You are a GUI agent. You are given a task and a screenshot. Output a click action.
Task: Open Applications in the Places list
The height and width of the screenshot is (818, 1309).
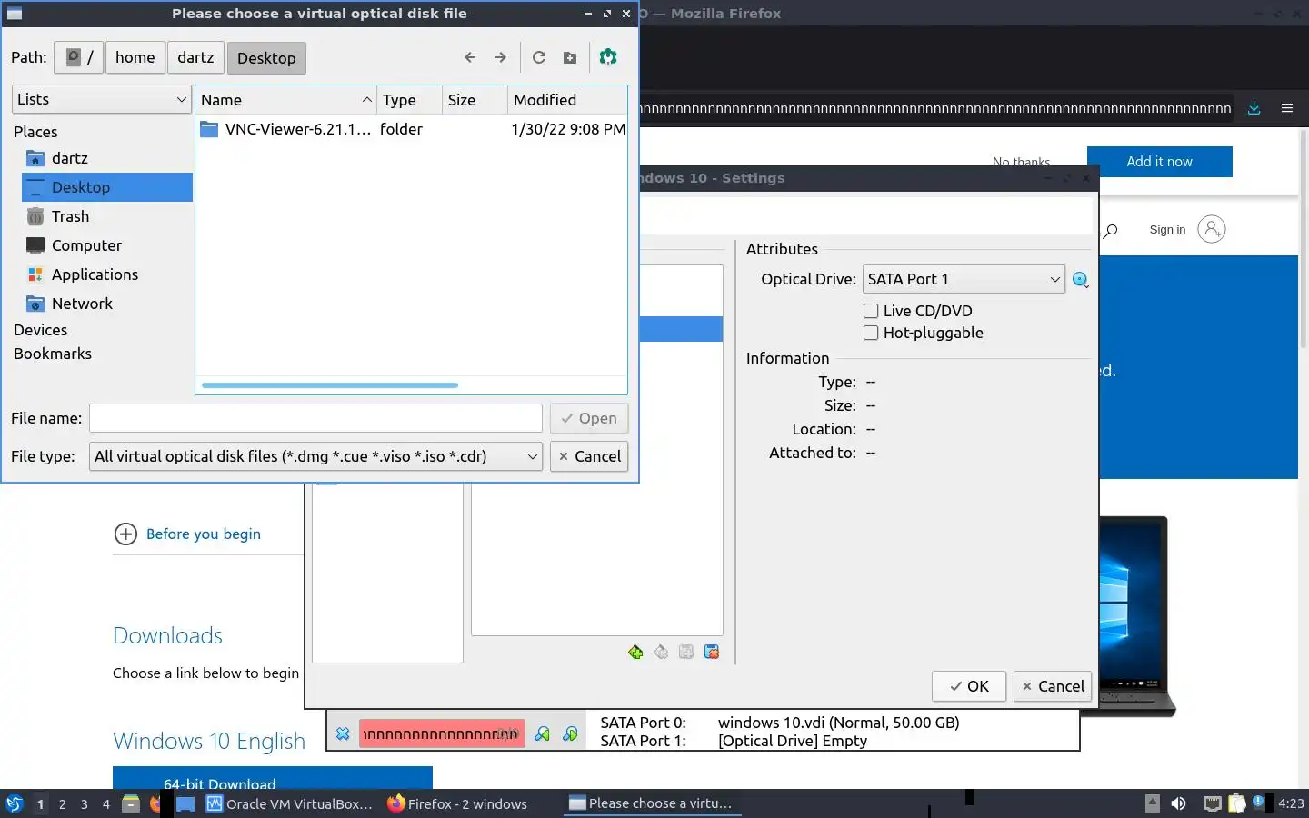click(107, 274)
